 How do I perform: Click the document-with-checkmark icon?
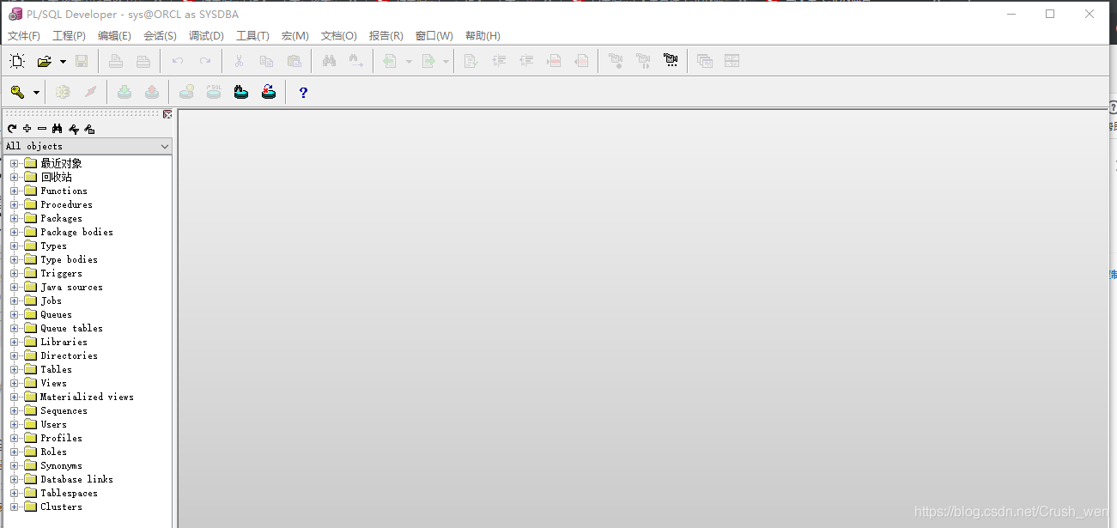click(x=470, y=61)
